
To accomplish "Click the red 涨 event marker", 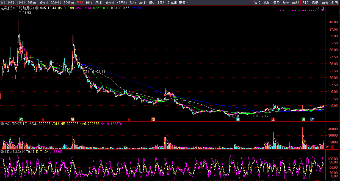I will click(x=273, y=119).
